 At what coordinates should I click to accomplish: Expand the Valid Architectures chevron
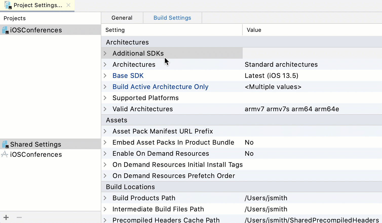point(105,109)
